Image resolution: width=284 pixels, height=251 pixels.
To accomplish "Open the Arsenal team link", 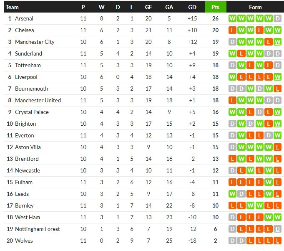I will point(24,18).
